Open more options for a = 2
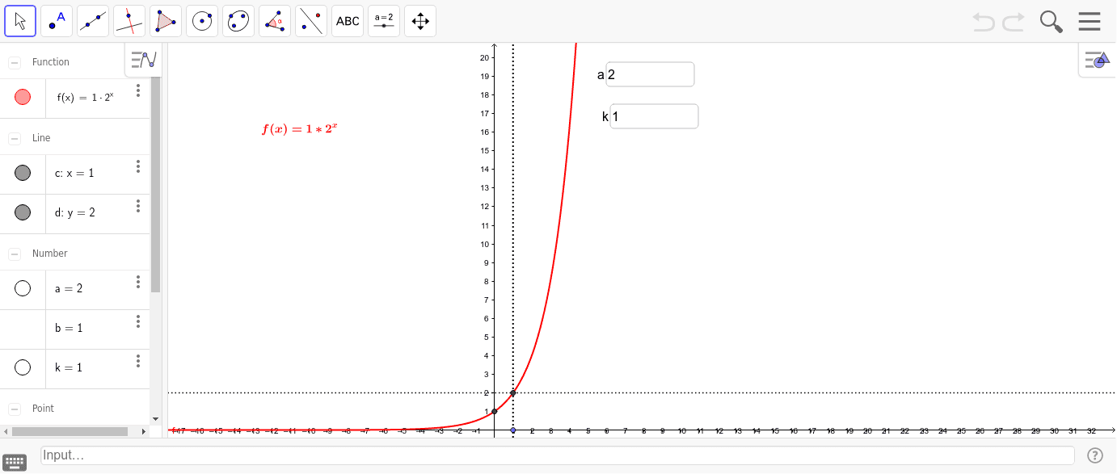1117x474 pixels. (138, 282)
